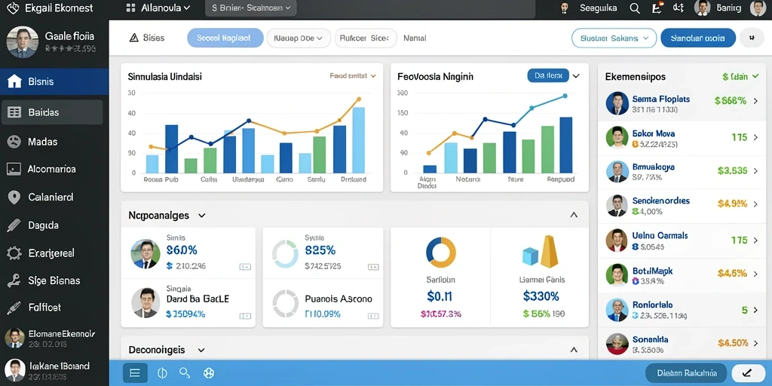Screen dimensions: 772x386
Task: Collapse the Ncpoanalges section chevron on right
Action: tap(574, 215)
